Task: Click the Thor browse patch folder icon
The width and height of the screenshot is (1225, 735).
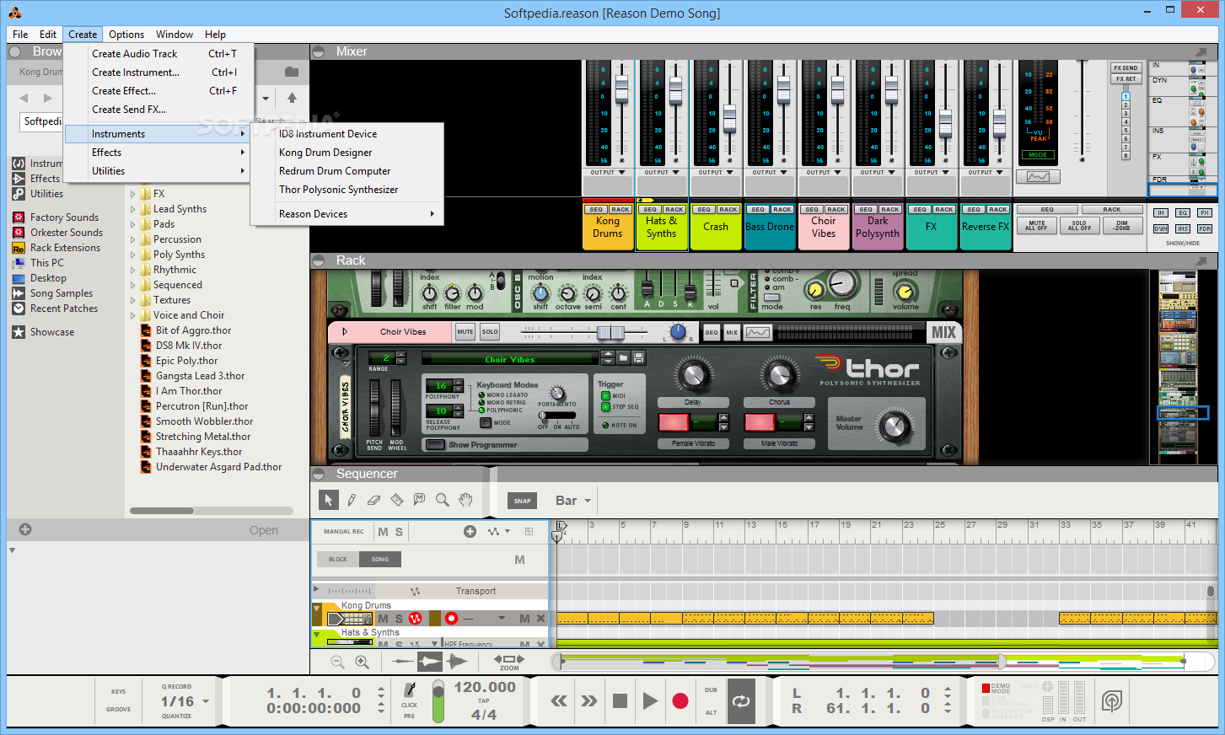Action: click(623, 358)
